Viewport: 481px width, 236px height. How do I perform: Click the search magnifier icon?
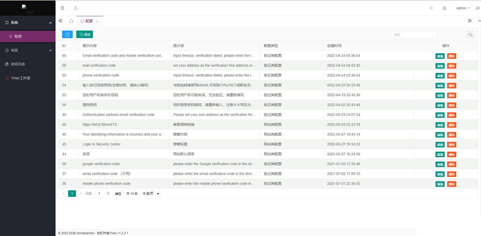coord(470,34)
